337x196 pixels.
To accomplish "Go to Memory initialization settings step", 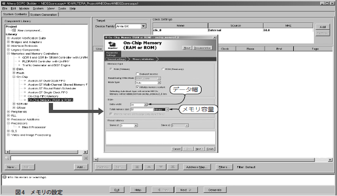I will click(x=143, y=59).
